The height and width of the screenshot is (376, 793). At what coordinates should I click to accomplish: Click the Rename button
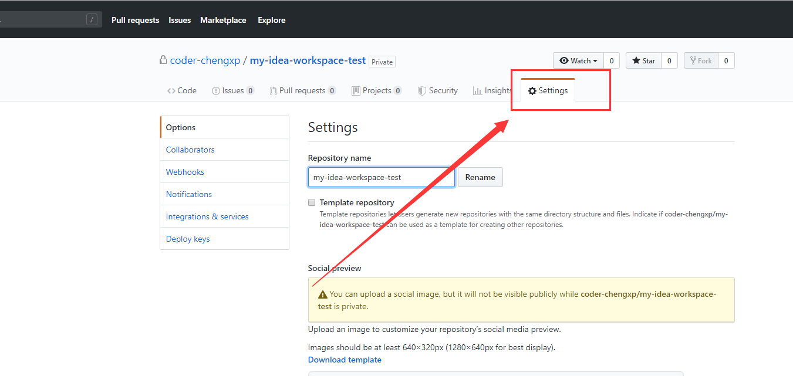tap(480, 177)
